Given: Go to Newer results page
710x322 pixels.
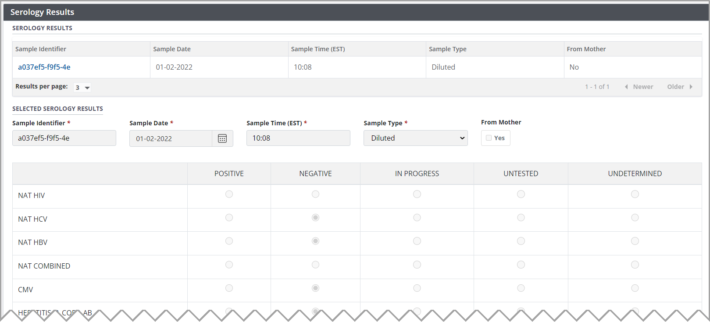Looking at the screenshot, I should coord(639,87).
